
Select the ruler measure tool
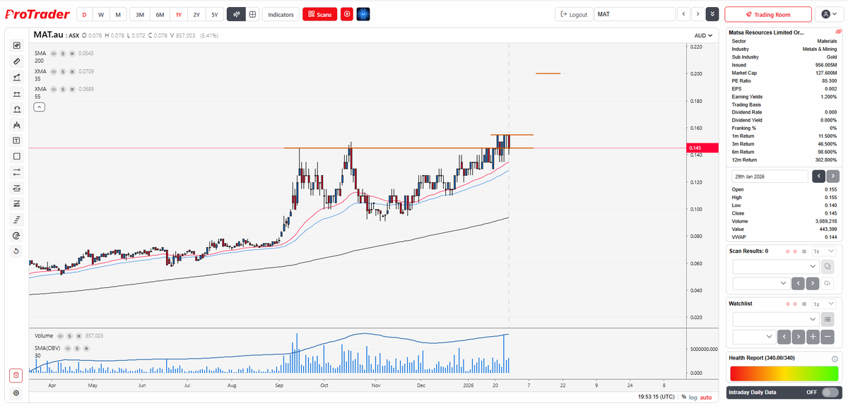tap(16, 61)
